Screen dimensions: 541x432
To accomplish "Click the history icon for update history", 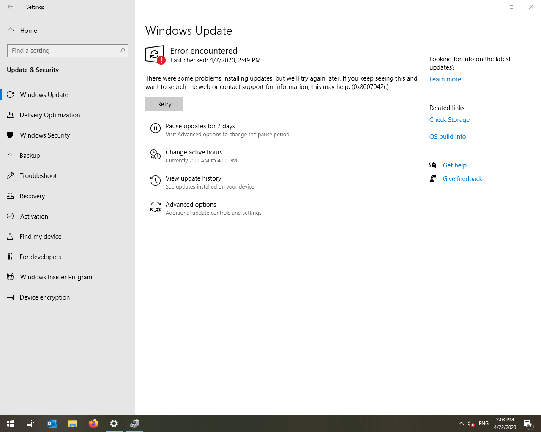I will pyautogui.click(x=156, y=181).
